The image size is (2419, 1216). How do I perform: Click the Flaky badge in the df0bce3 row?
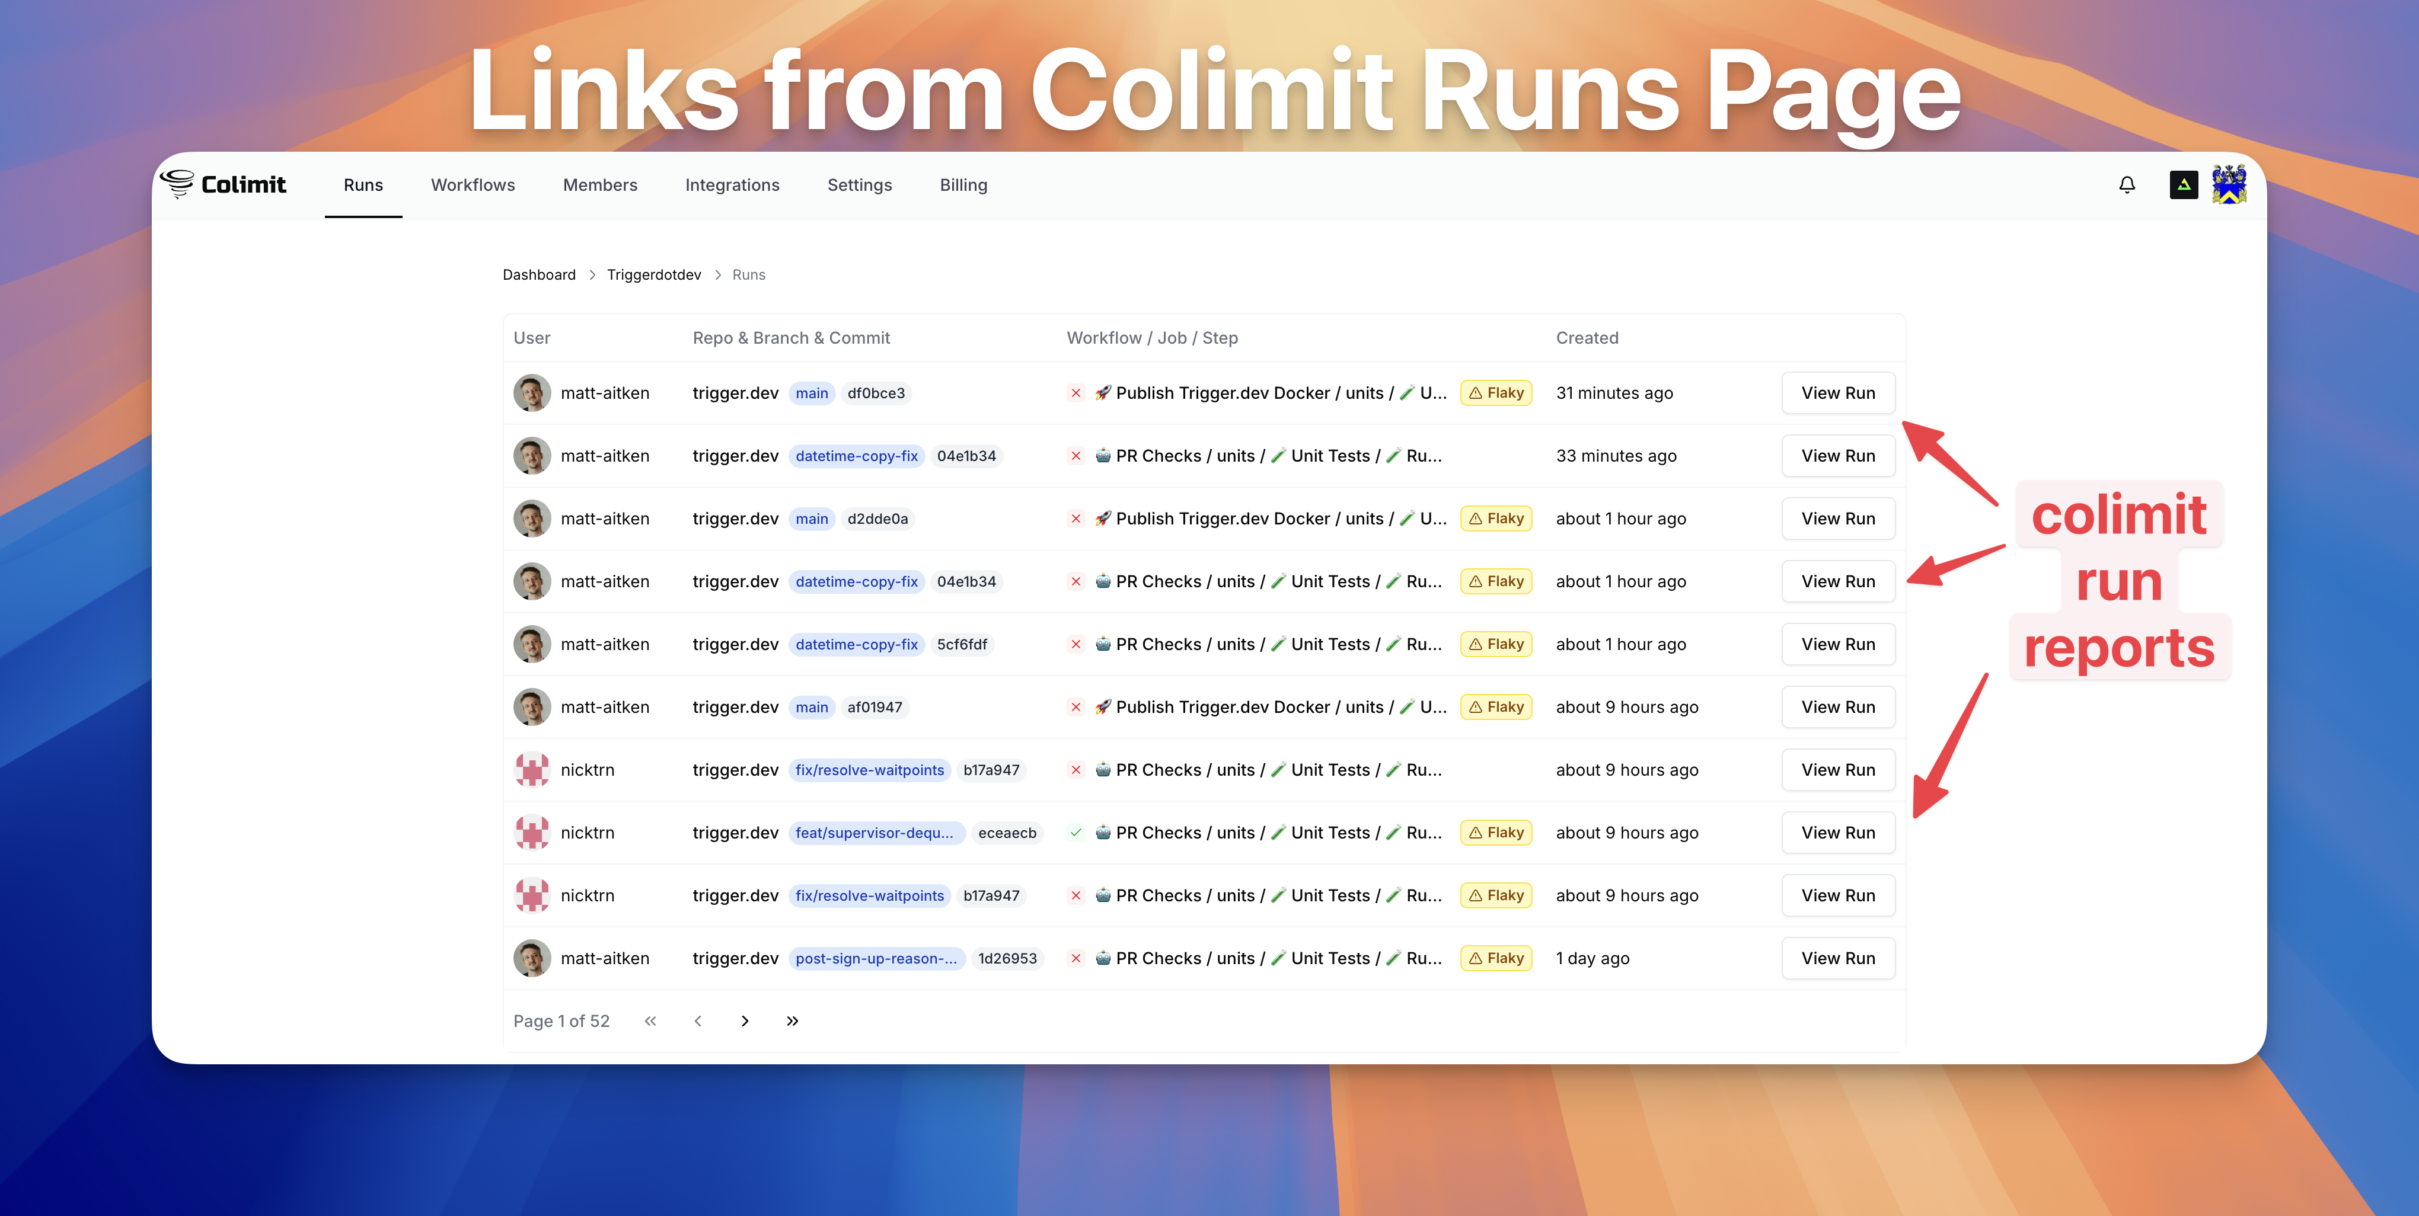(1496, 393)
